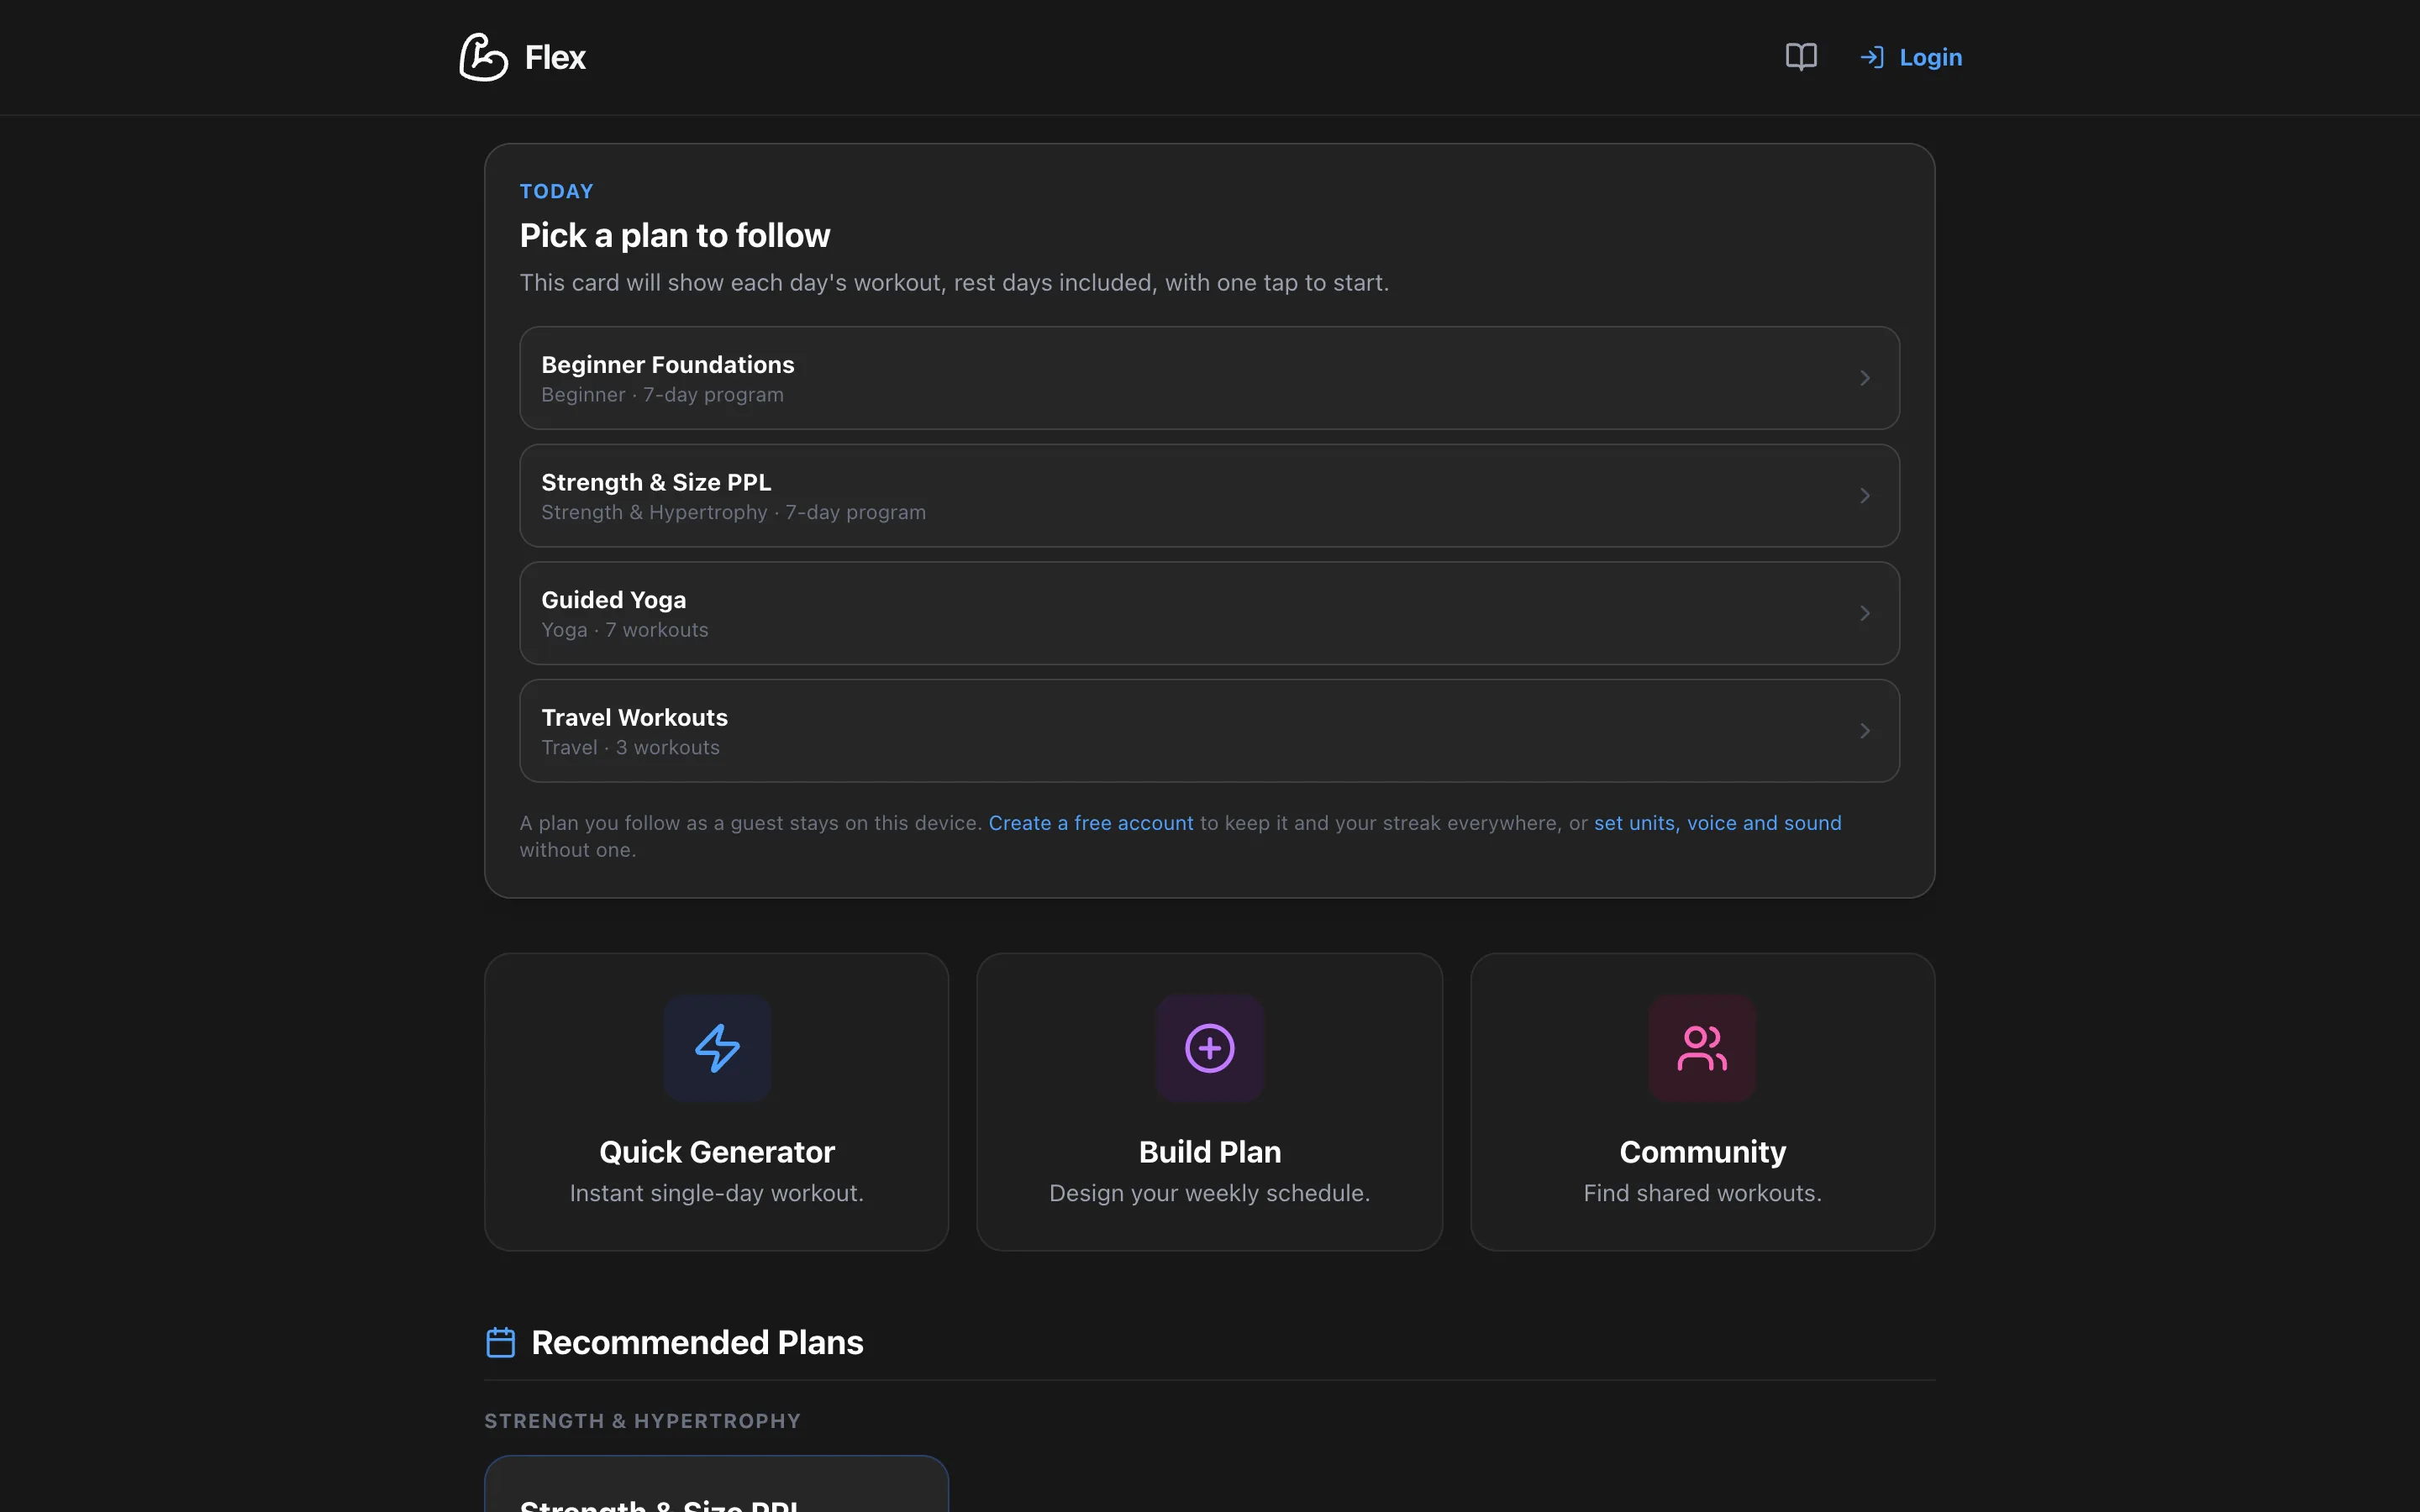Open Strength & Size PPL chevron arrow

(1865, 496)
